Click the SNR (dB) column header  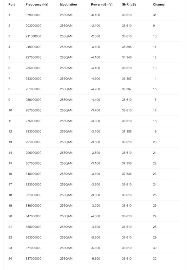(129, 4)
